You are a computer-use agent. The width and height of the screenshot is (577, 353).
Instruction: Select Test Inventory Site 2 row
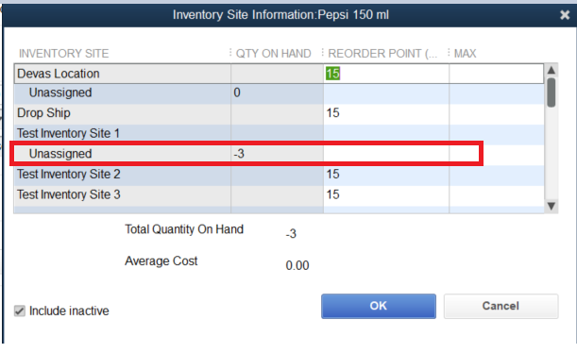pos(279,174)
